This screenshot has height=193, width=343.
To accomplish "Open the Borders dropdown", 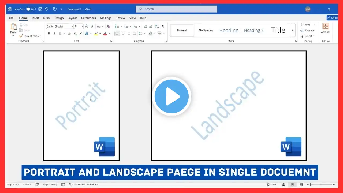I will pos(163,34).
